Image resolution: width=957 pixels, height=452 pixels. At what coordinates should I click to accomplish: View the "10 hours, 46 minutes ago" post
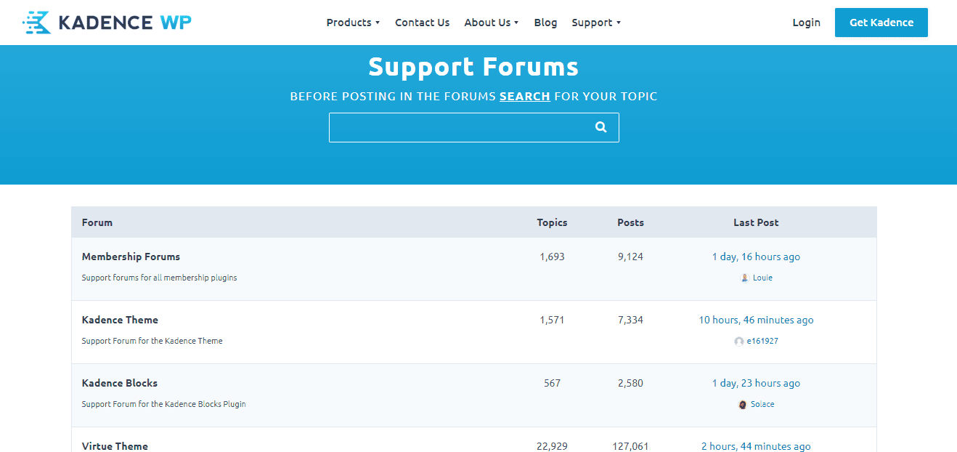[x=756, y=320]
